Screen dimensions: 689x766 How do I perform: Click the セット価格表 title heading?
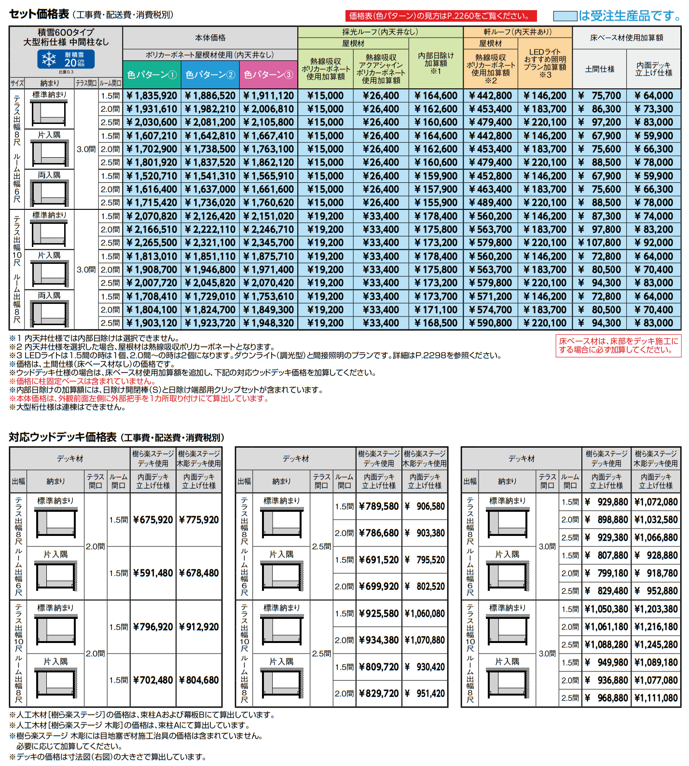point(39,14)
